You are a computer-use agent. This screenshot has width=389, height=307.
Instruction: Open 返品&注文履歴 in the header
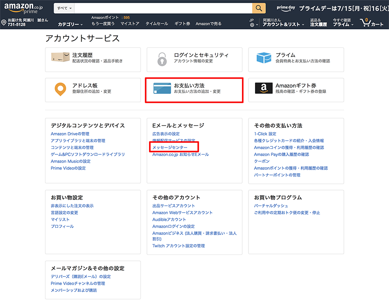point(319,22)
